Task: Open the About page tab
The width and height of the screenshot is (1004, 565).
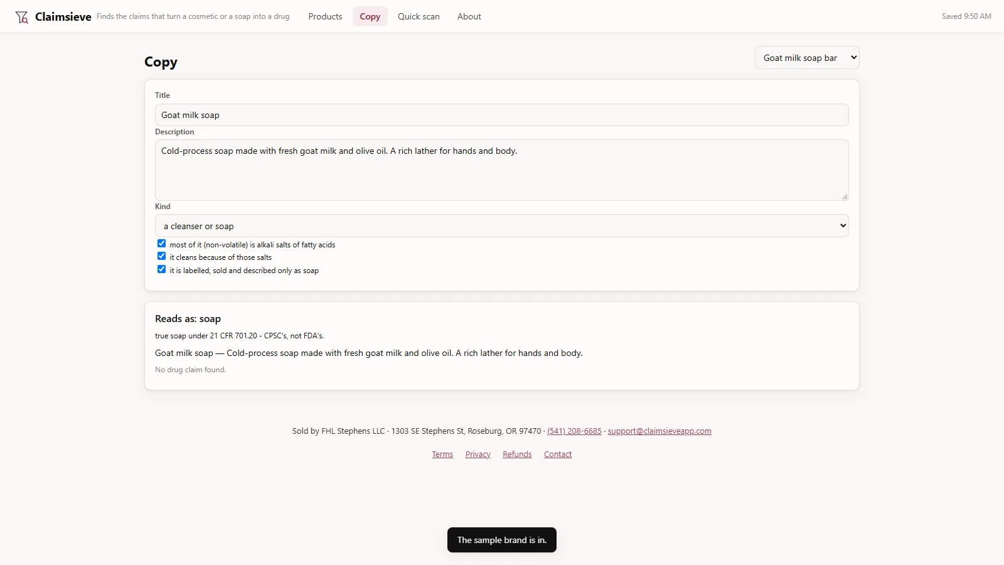Action: click(x=469, y=16)
